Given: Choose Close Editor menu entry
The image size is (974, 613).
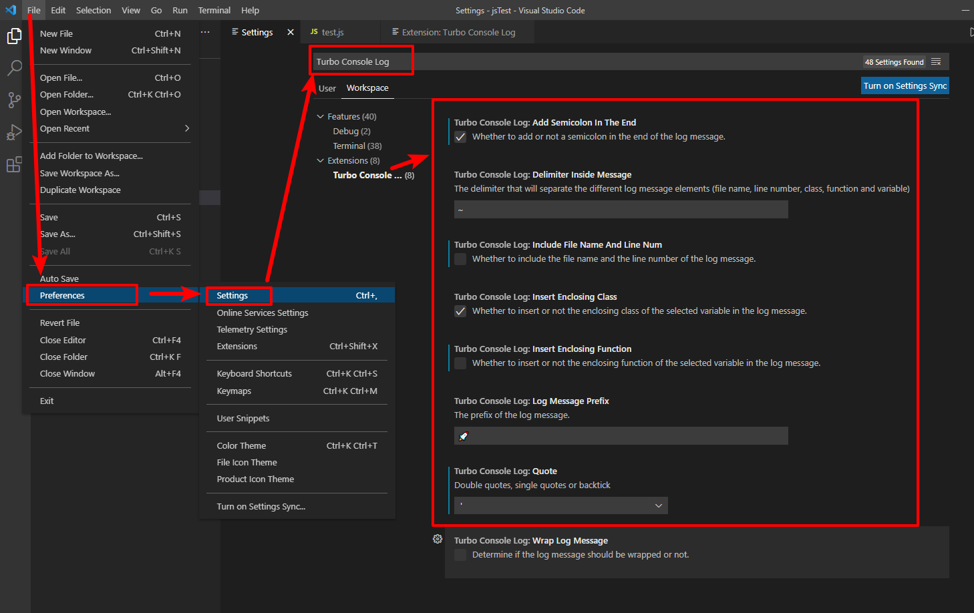Looking at the screenshot, I should pyautogui.click(x=111, y=340).
